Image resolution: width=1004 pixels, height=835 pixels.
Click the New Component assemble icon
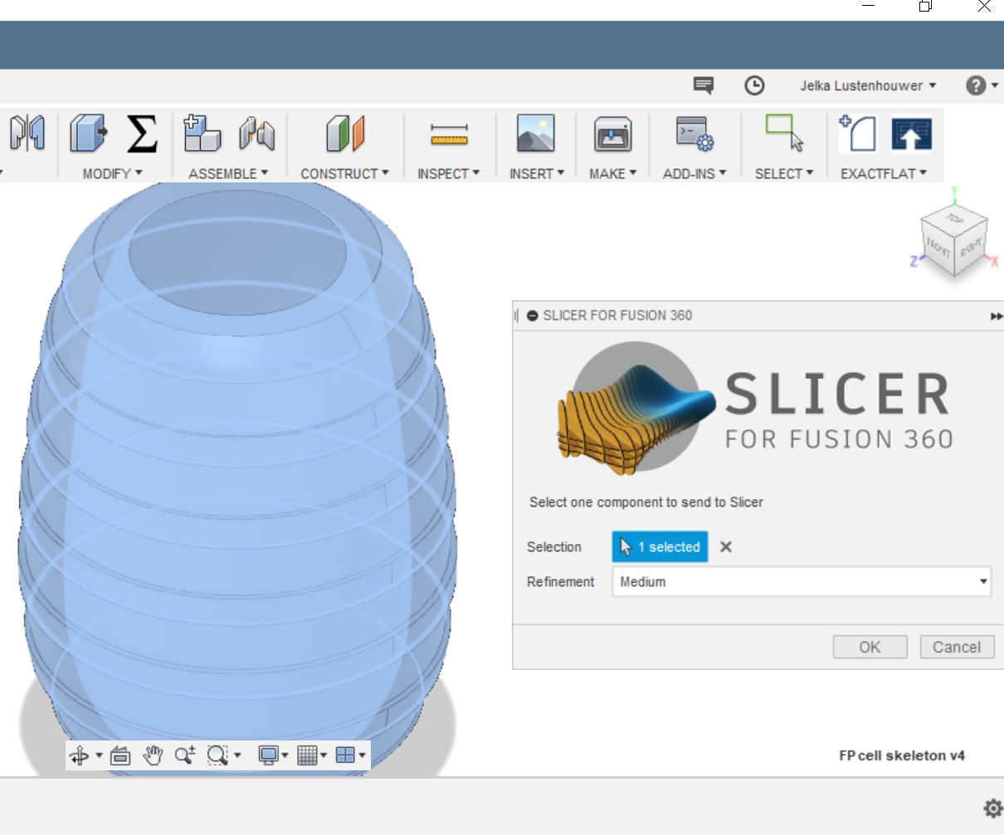pyautogui.click(x=202, y=134)
